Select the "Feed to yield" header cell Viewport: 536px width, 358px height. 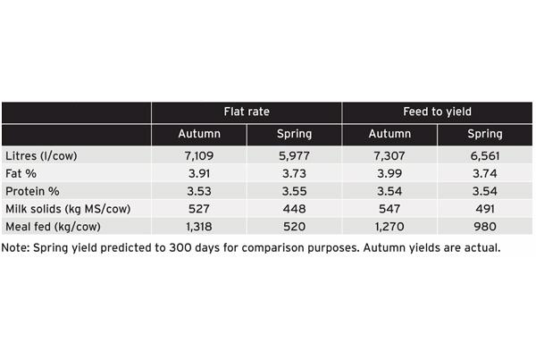(437, 112)
